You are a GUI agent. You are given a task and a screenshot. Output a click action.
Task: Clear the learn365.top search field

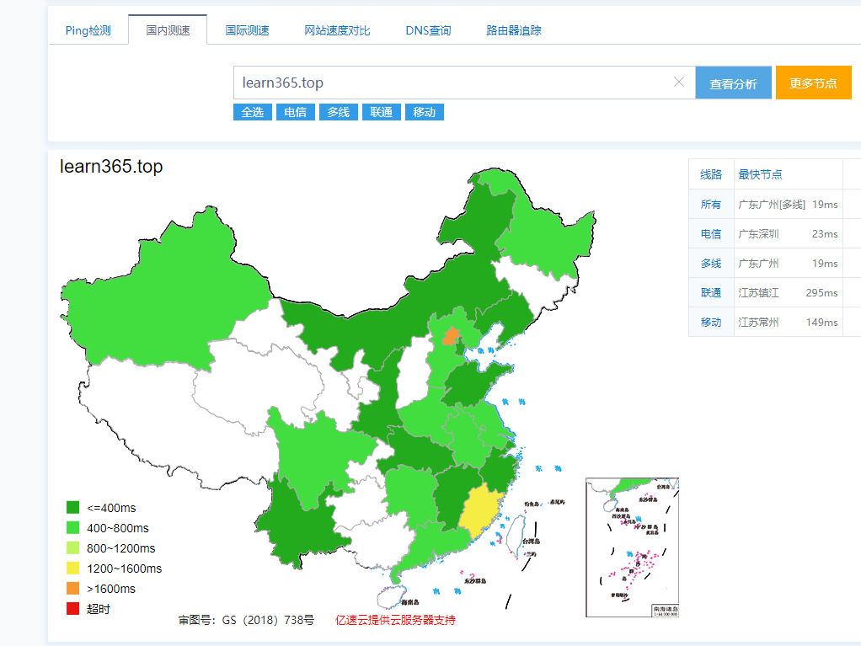(679, 82)
